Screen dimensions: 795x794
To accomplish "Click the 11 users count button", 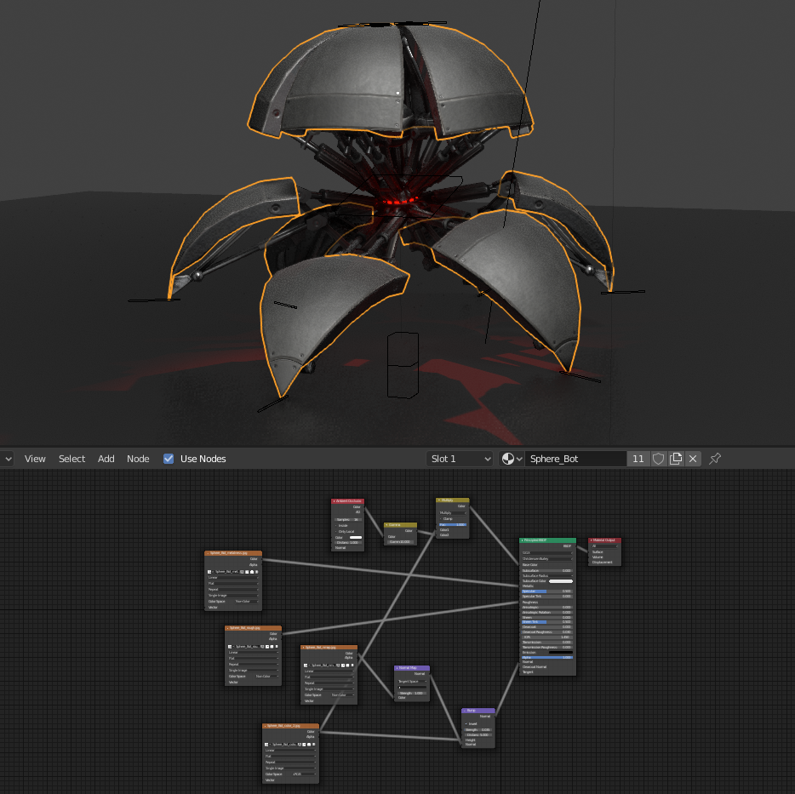I will (x=638, y=459).
